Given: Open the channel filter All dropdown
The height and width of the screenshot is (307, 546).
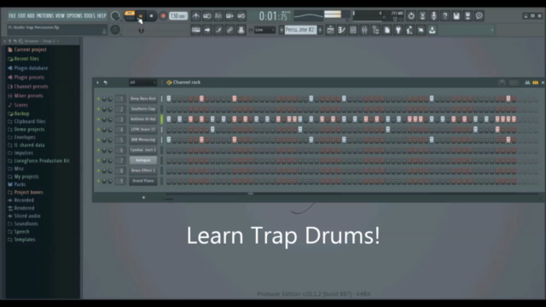Looking at the screenshot, I should click(142, 83).
